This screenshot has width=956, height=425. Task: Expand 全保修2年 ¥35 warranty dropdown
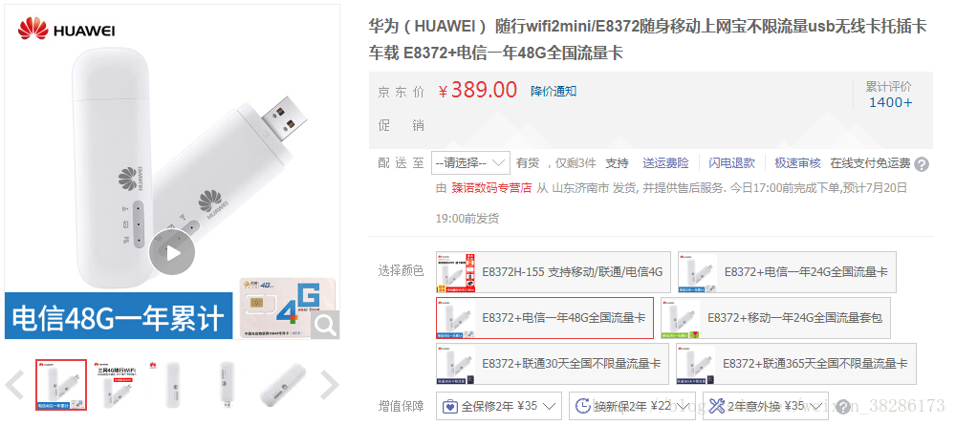[x=499, y=406]
